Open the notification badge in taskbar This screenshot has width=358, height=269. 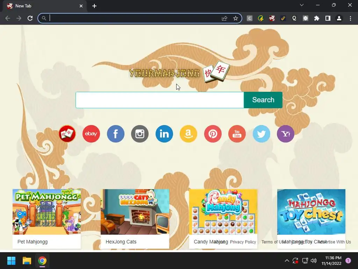(348, 261)
